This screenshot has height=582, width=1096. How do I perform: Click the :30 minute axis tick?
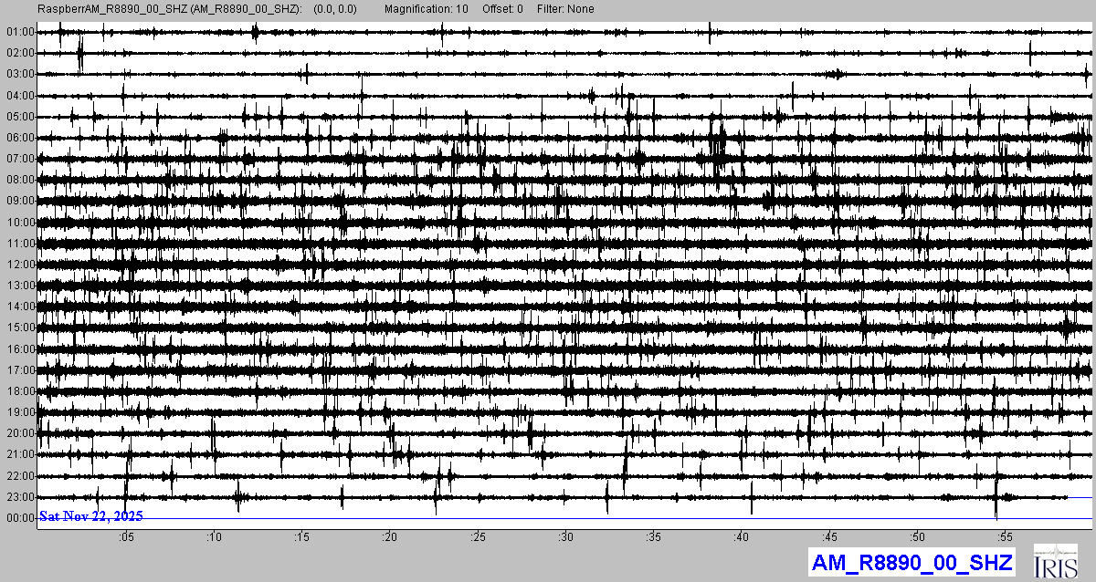[566, 537]
